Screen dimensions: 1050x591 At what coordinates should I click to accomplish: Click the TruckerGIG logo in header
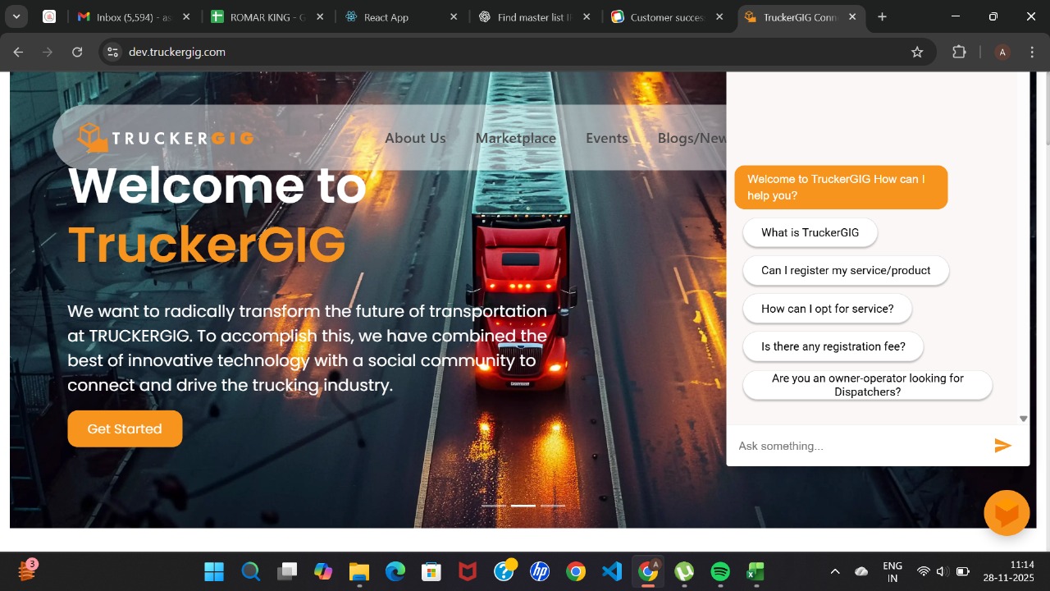[x=166, y=138]
